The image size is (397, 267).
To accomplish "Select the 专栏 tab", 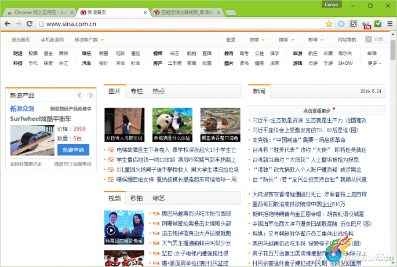I will (137, 92).
